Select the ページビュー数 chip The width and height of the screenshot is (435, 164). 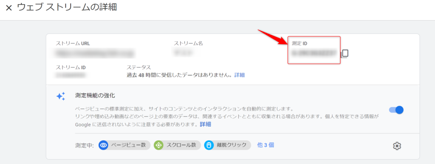pos(124,145)
